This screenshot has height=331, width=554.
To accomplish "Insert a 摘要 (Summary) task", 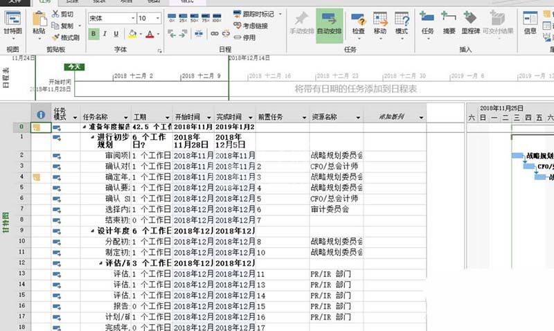I will (x=449, y=24).
